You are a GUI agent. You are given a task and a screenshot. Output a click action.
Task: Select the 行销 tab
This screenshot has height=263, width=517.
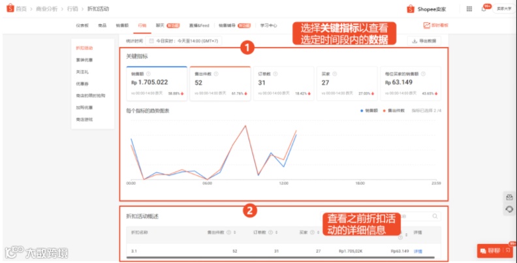(x=142, y=25)
